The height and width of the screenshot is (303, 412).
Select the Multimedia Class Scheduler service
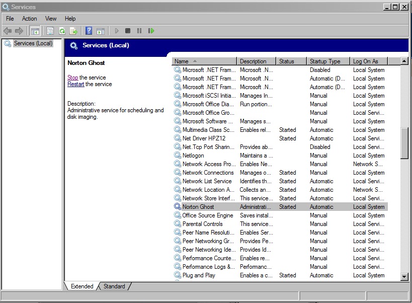pyautogui.click(x=280, y=129)
